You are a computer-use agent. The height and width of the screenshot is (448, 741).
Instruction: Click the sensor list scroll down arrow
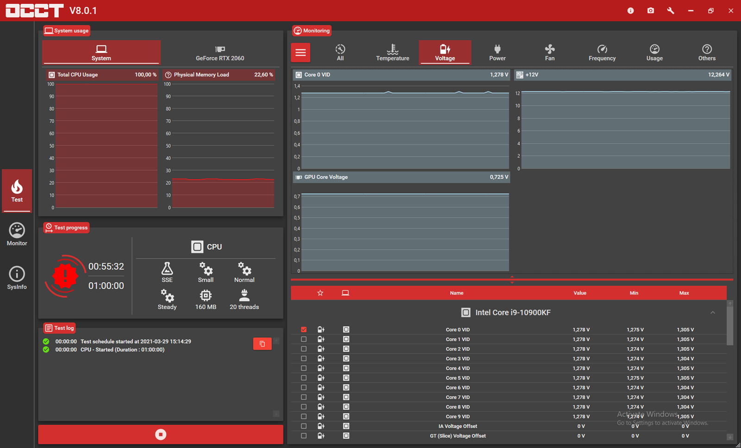(x=730, y=437)
